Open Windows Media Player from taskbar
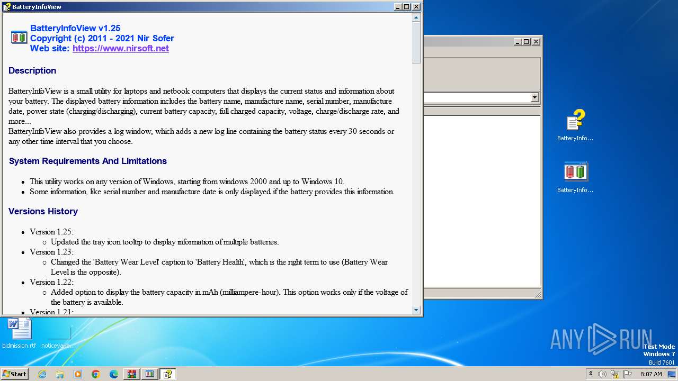Image resolution: width=678 pixels, height=381 pixels. click(78, 374)
